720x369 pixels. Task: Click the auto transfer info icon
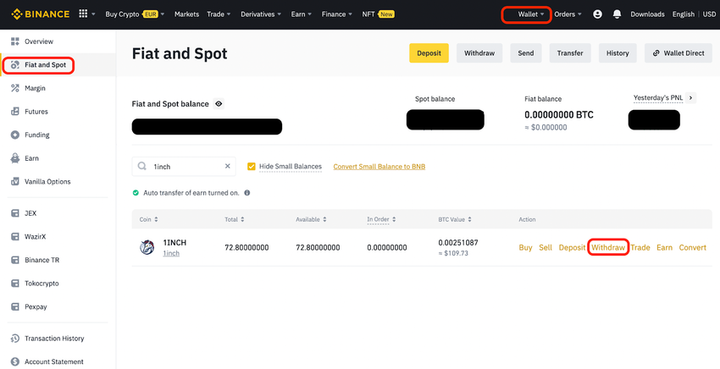pyautogui.click(x=247, y=193)
